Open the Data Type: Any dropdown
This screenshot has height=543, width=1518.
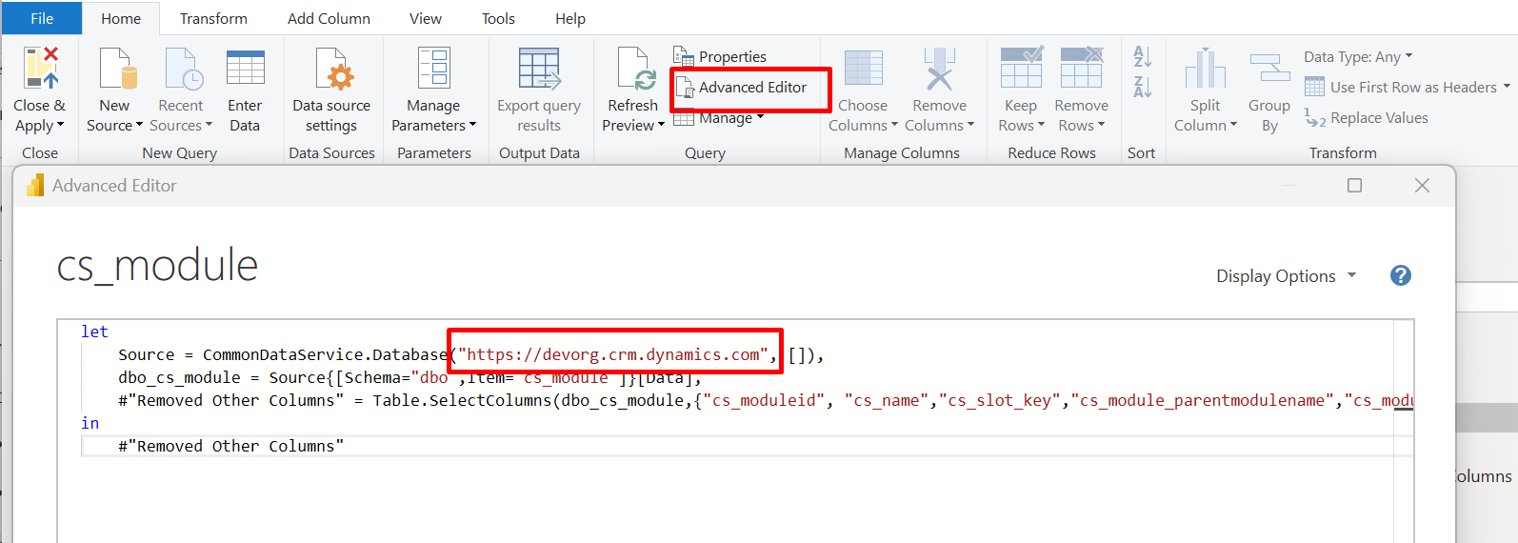click(x=1358, y=57)
